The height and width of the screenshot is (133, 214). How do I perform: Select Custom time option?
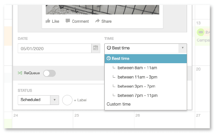[x=146, y=104]
